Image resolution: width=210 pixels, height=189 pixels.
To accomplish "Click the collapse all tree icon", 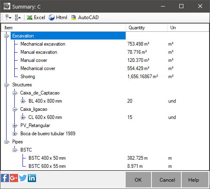I will (x=18, y=18).
